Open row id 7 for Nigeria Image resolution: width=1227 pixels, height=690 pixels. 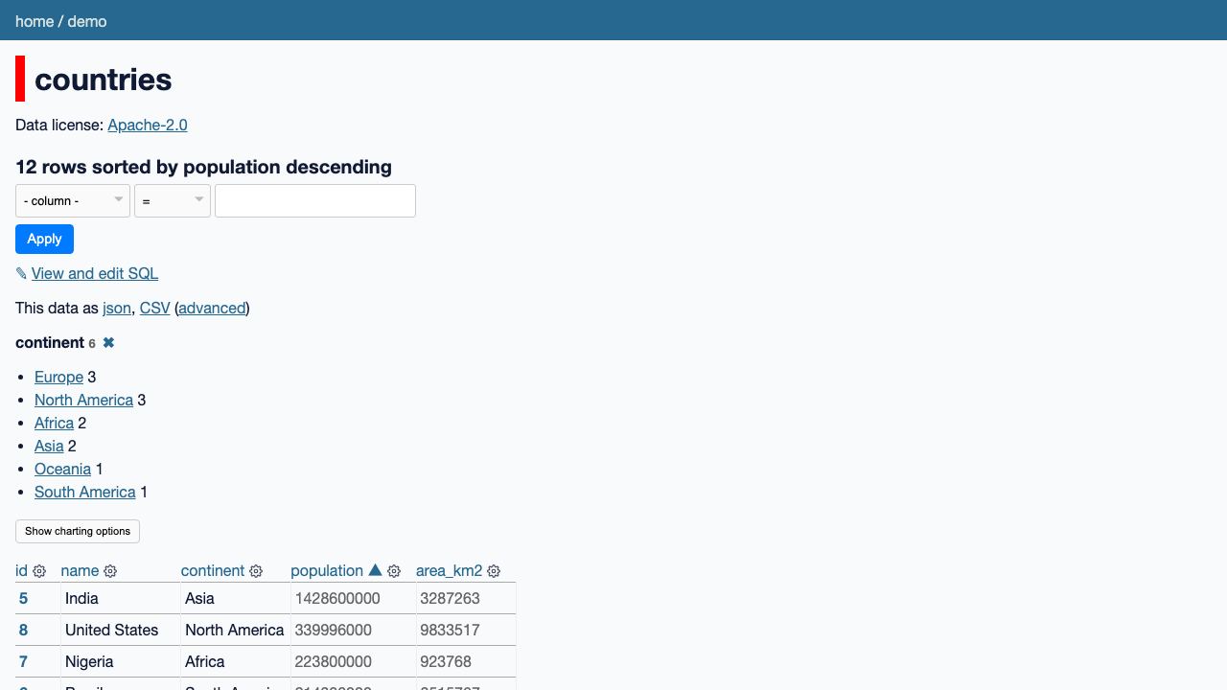(23, 661)
